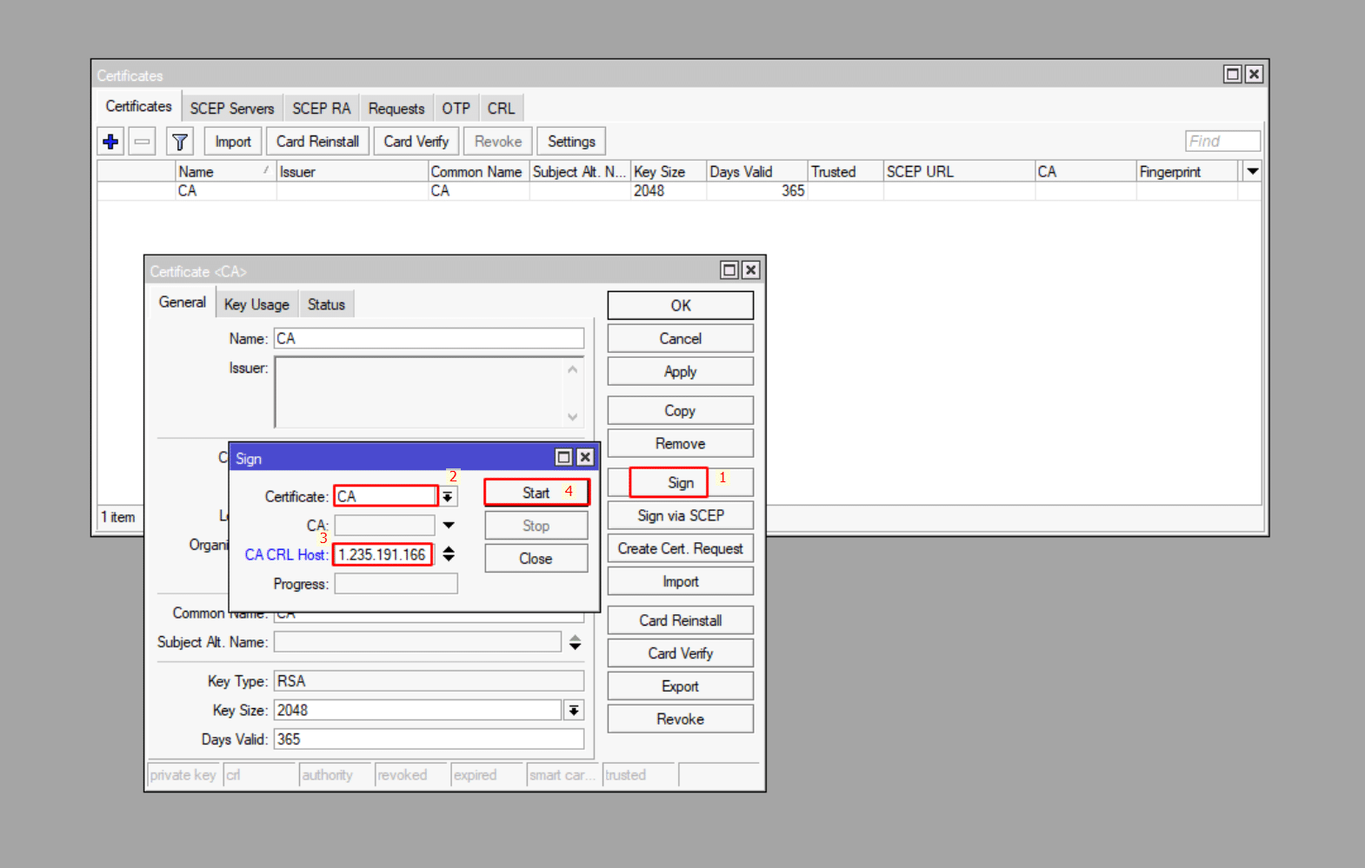Click the Certificate field in the Sign dialog
1365x868 pixels.
386,496
